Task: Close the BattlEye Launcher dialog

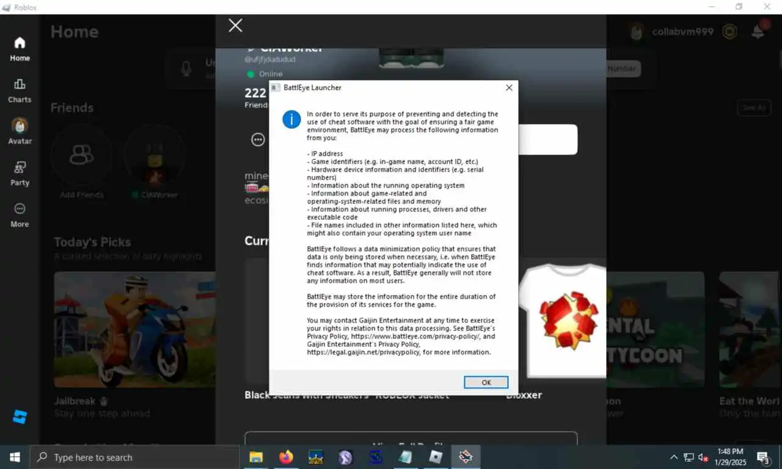Action: [509, 87]
